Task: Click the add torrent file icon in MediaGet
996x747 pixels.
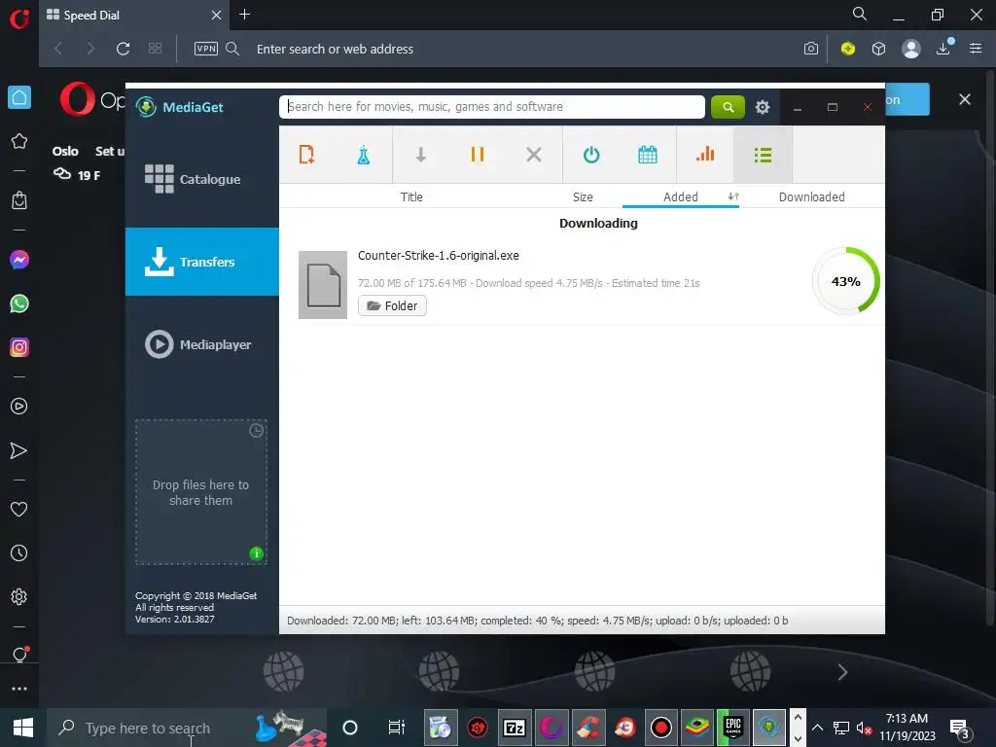Action: coord(306,155)
